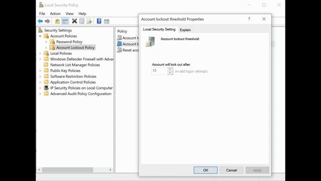Select Password Policy in the tree
This screenshot has height=181, width=321.
[69, 42]
